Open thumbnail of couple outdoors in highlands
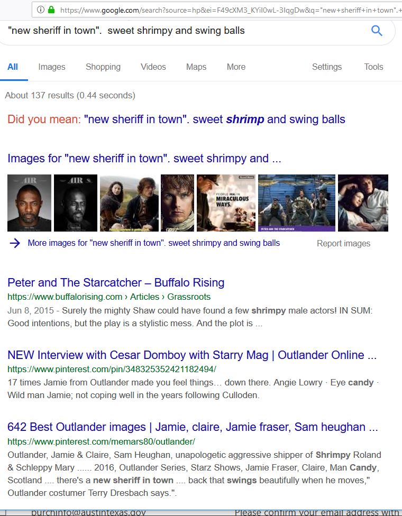This screenshot has height=516, width=402. point(129,203)
